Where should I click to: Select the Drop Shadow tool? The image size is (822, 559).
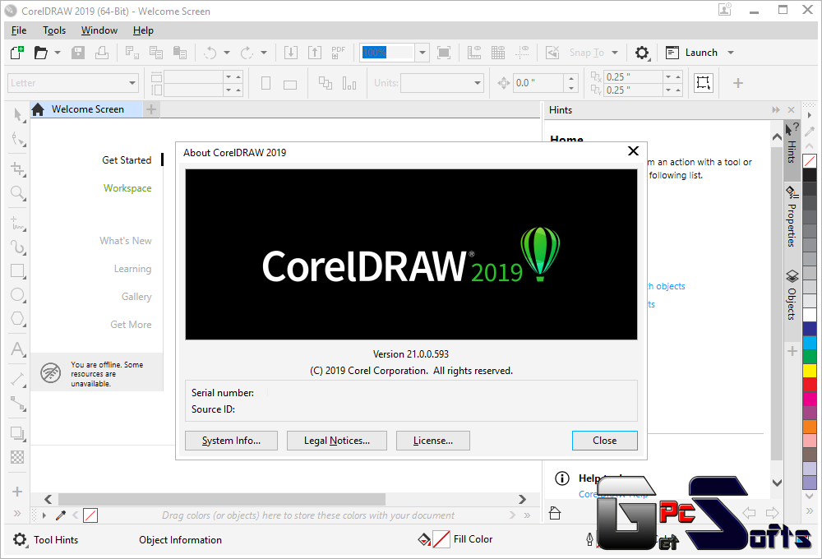(18, 434)
